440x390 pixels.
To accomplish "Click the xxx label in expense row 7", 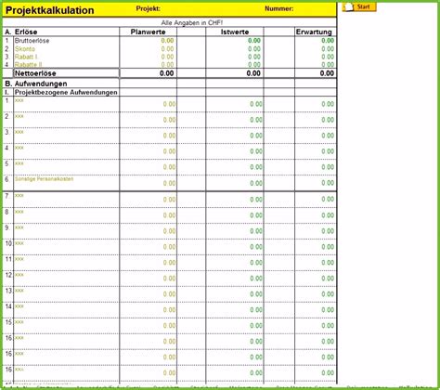I will point(19,196).
